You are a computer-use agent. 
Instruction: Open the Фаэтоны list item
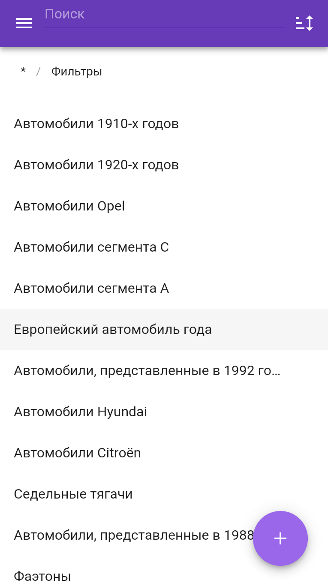point(164,570)
